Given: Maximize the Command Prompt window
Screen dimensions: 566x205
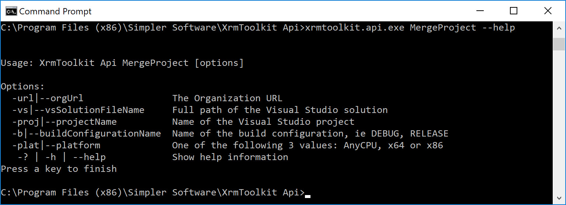Looking at the screenshot, I should (513, 11).
